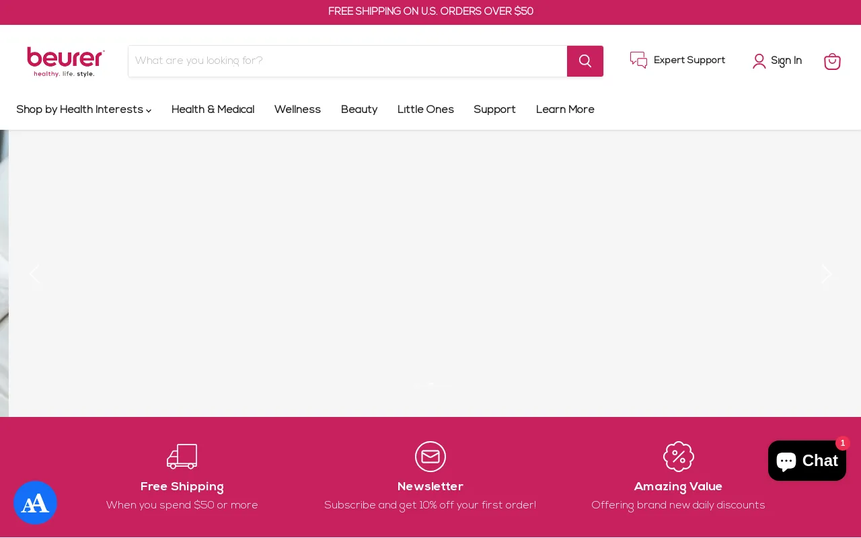Click the Expert Support chat bubble icon
The width and height of the screenshot is (861, 538).
point(638,60)
